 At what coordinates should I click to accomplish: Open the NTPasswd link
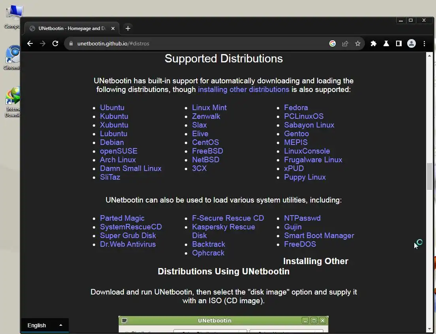pos(302,218)
